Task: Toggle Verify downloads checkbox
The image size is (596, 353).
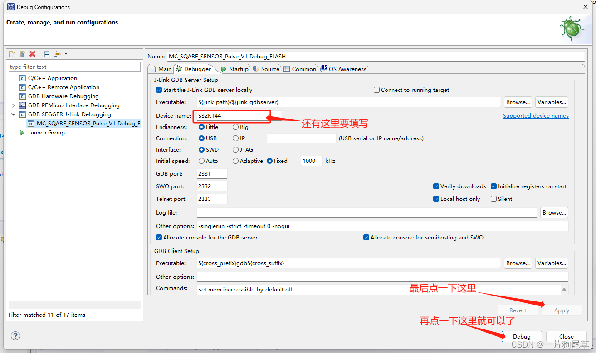Action: 436,186
